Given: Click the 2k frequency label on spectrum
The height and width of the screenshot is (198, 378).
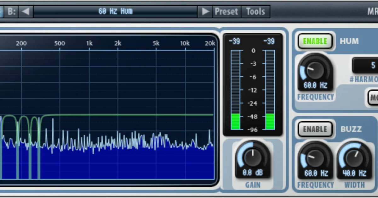Looking at the screenshot, I should pos(118,43).
